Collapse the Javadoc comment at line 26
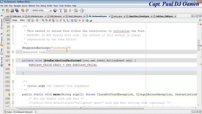 click(13, 27)
